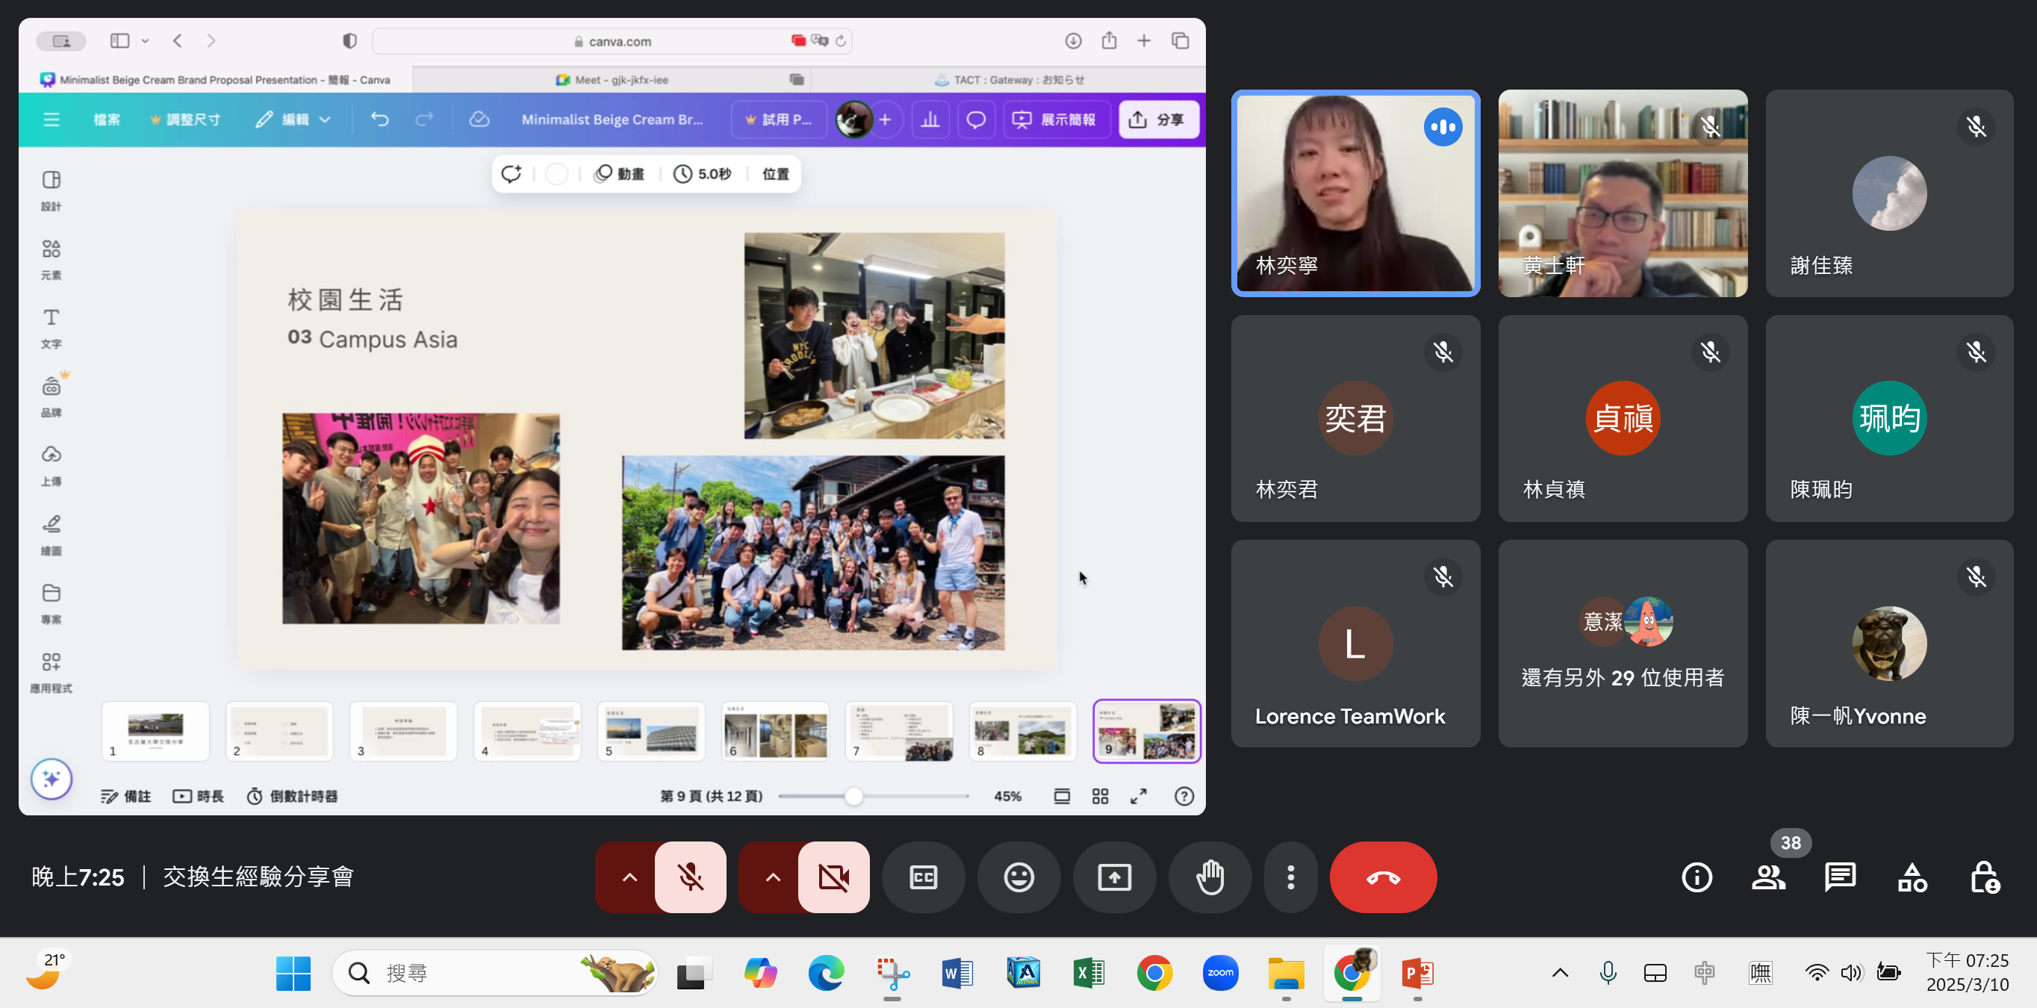
Task: Expand microphone audio settings arrow
Action: tap(629, 877)
